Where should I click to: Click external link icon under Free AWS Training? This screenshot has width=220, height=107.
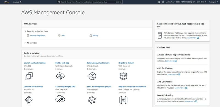point(196,101)
